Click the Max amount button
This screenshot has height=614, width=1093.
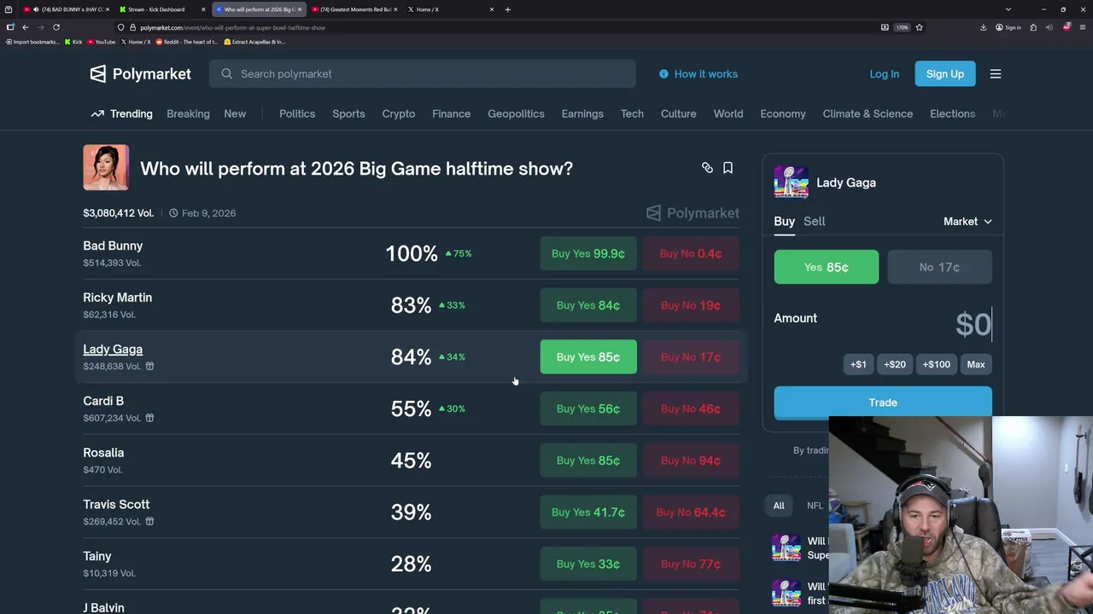pos(976,364)
